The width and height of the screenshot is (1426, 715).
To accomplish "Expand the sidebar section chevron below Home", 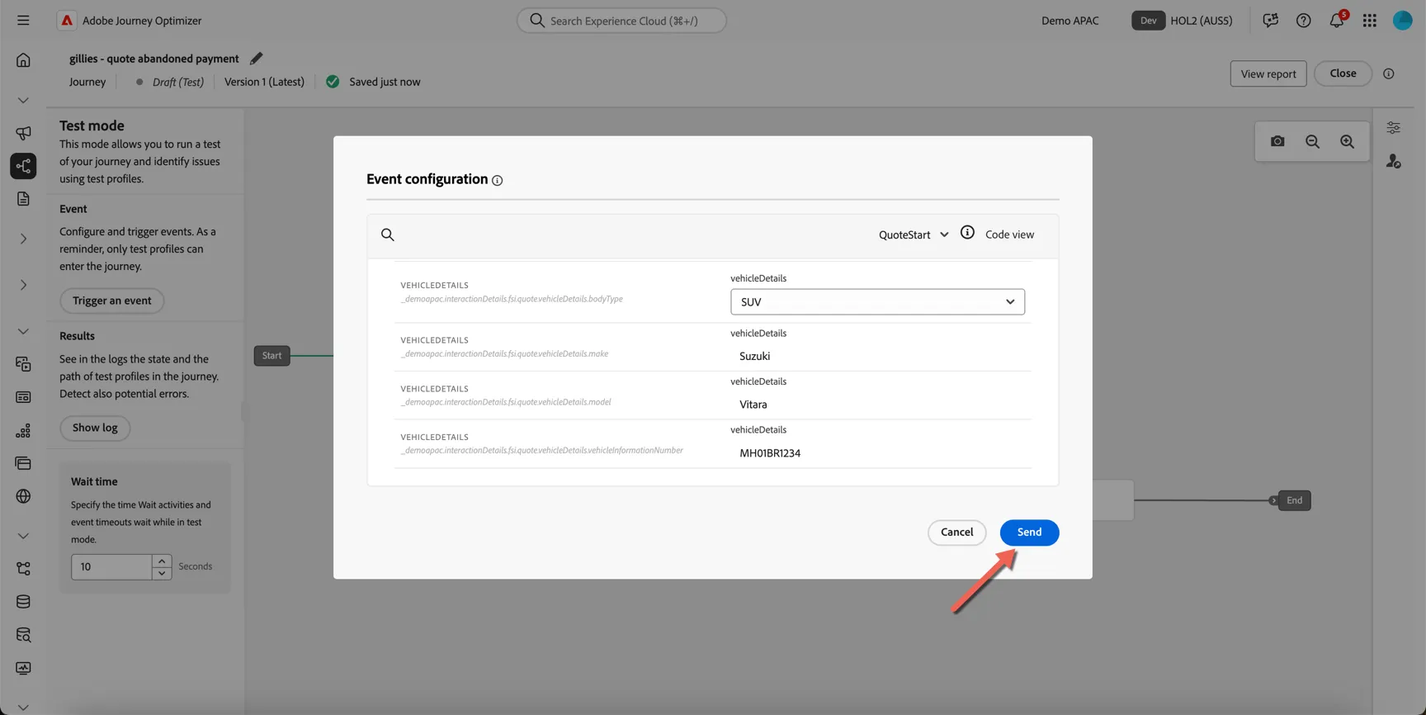I will pyautogui.click(x=23, y=101).
